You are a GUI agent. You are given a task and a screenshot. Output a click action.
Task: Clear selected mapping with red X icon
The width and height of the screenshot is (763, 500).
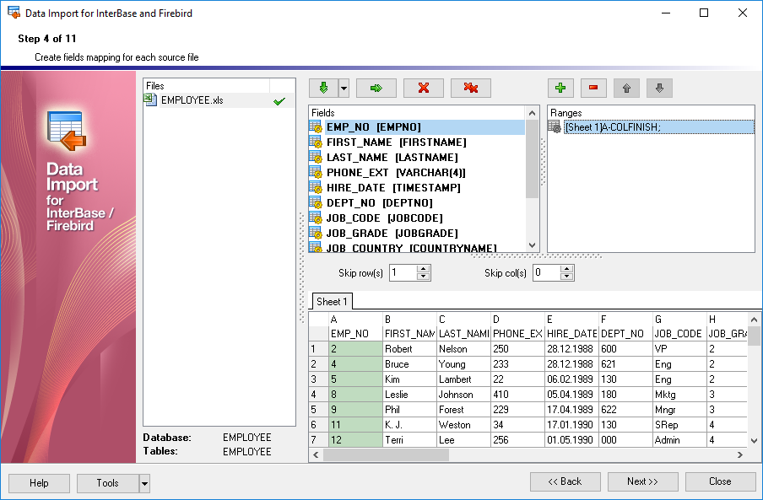[423, 88]
